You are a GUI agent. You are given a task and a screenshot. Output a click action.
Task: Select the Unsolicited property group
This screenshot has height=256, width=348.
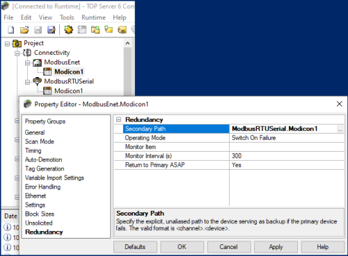point(39,223)
